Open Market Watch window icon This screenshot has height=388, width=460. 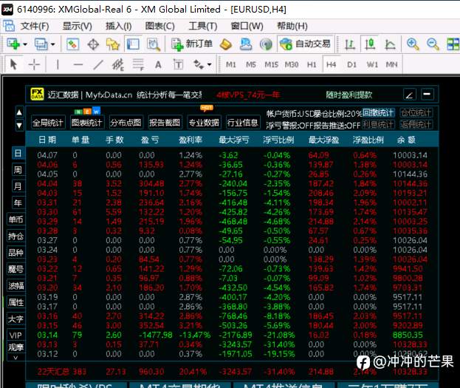72,44
